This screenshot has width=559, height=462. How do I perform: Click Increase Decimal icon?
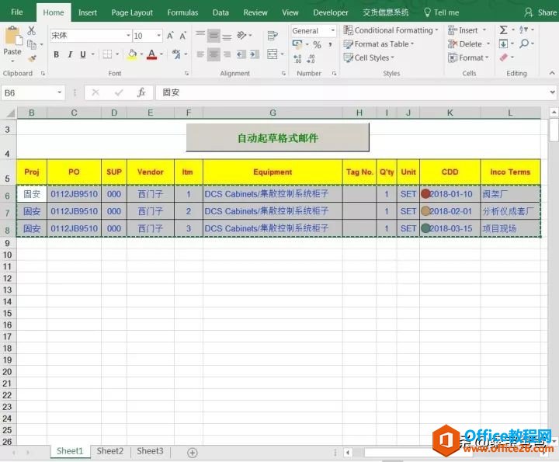[x=298, y=58]
